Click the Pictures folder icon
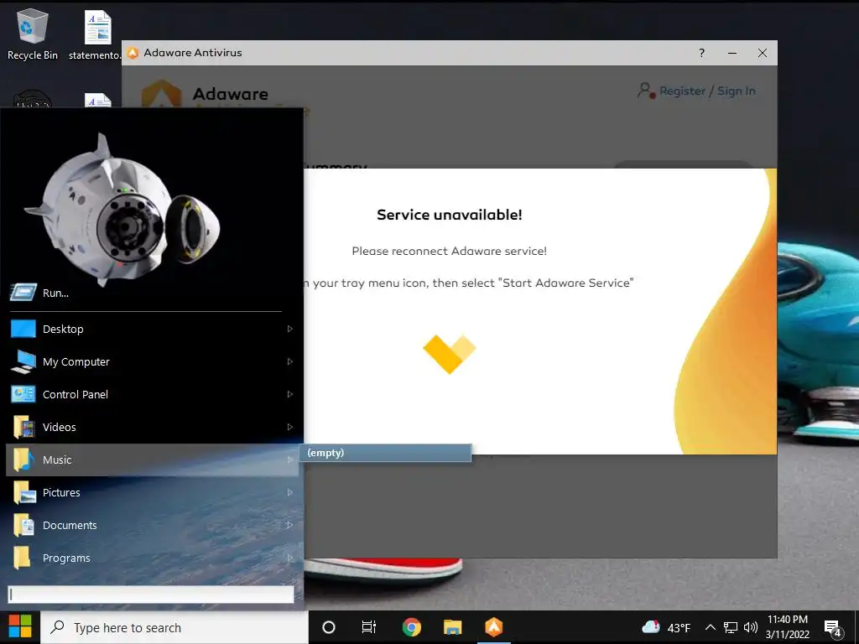 coord(23,492)
